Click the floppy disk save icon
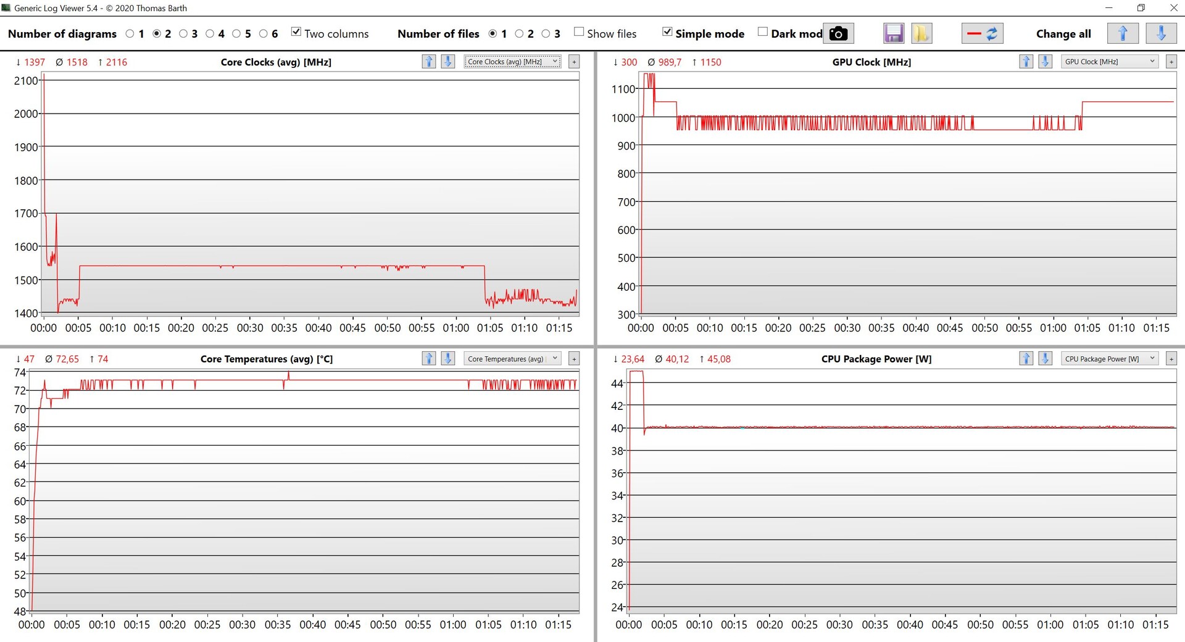This screenshot has height=642, width=1185. [x=893, y=33]
